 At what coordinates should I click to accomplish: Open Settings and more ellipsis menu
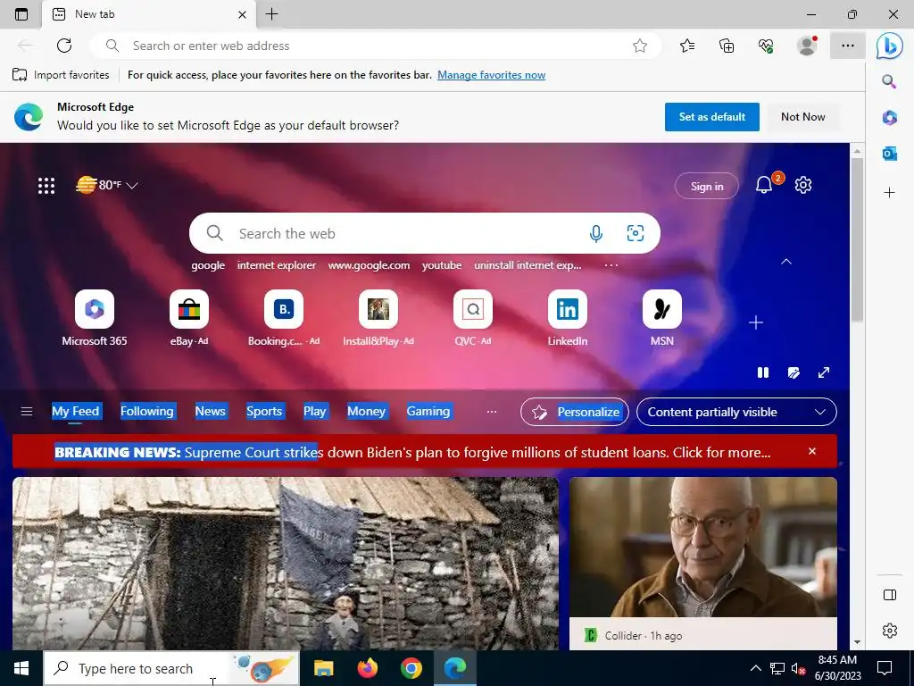[848, 46]
